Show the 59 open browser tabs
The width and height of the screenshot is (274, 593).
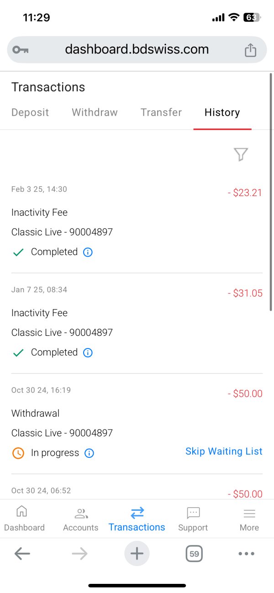pos(194,554)
